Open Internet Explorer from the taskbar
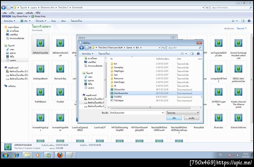This screenshot has width=254, height=167. coord(17,155)
